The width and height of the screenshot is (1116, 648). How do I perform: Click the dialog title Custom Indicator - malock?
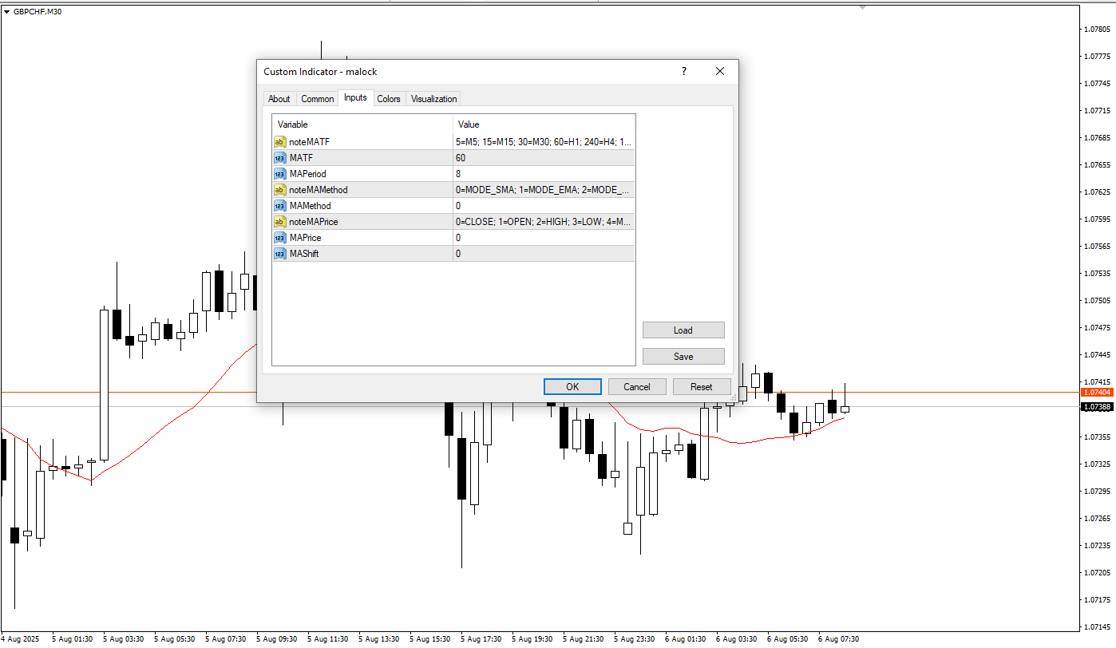click(x=320, y=72)
